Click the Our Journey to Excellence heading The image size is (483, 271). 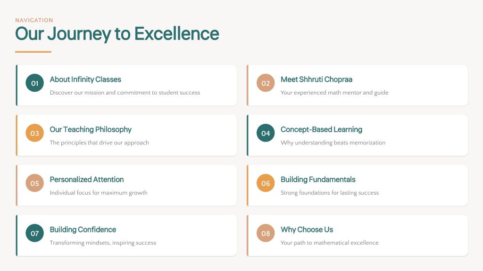(x=117, y=34)
